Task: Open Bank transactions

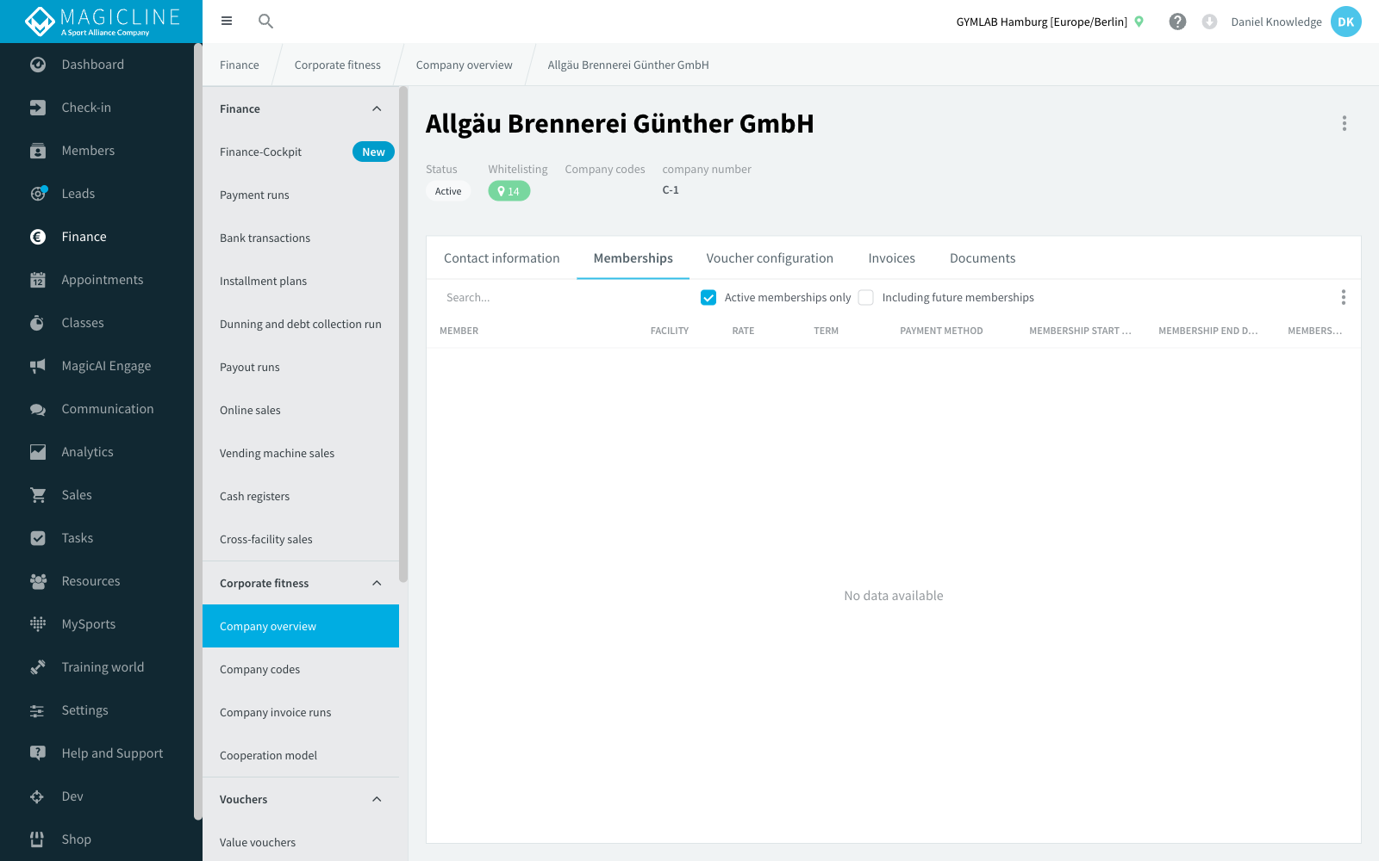Action: [301, 238]
